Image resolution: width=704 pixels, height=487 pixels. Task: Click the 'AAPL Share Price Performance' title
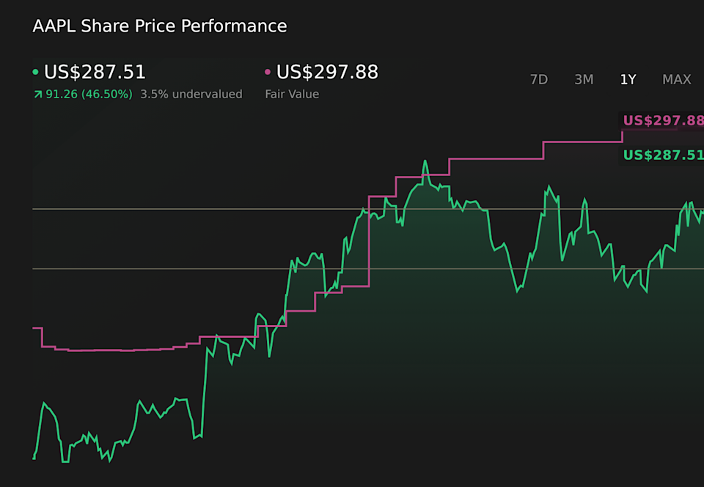point(159,26)
